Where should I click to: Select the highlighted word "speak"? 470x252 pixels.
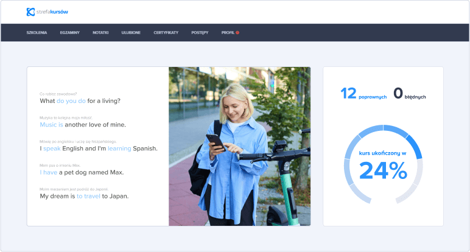coord(52,149)
